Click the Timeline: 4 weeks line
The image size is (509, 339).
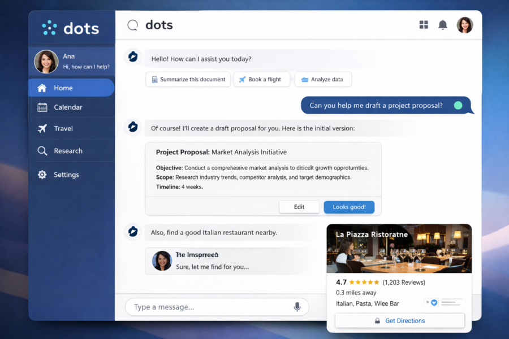pyautogui.click(x=179, y=187)
